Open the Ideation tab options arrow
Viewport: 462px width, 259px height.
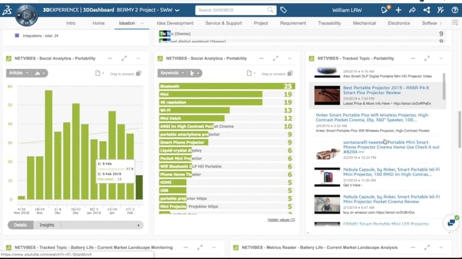[x=142, y=23]
